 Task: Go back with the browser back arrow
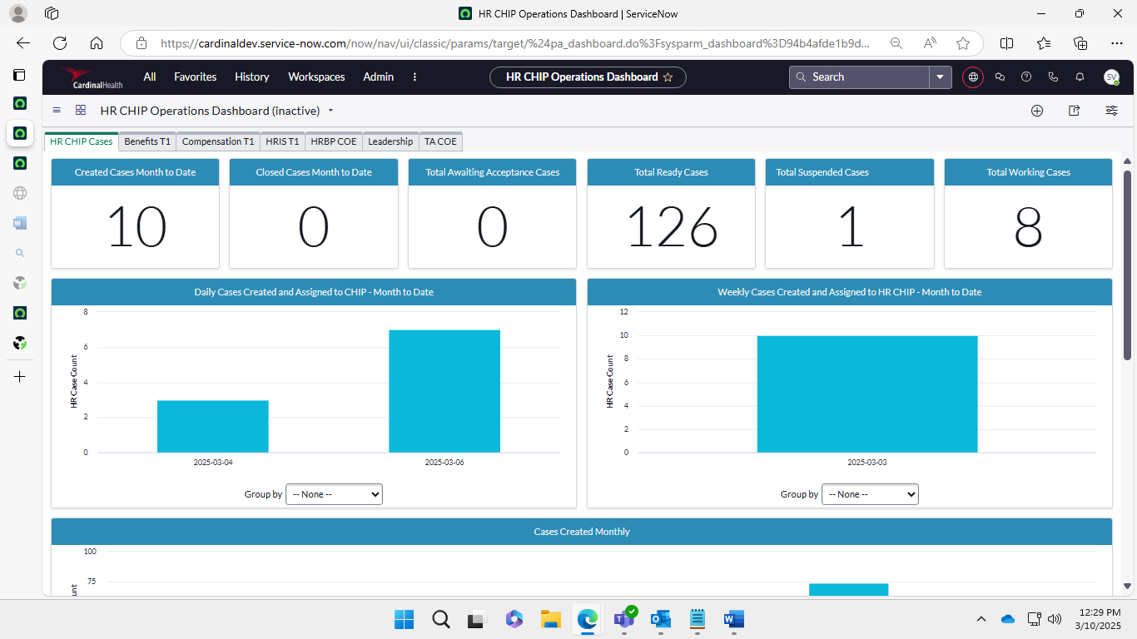23,43
